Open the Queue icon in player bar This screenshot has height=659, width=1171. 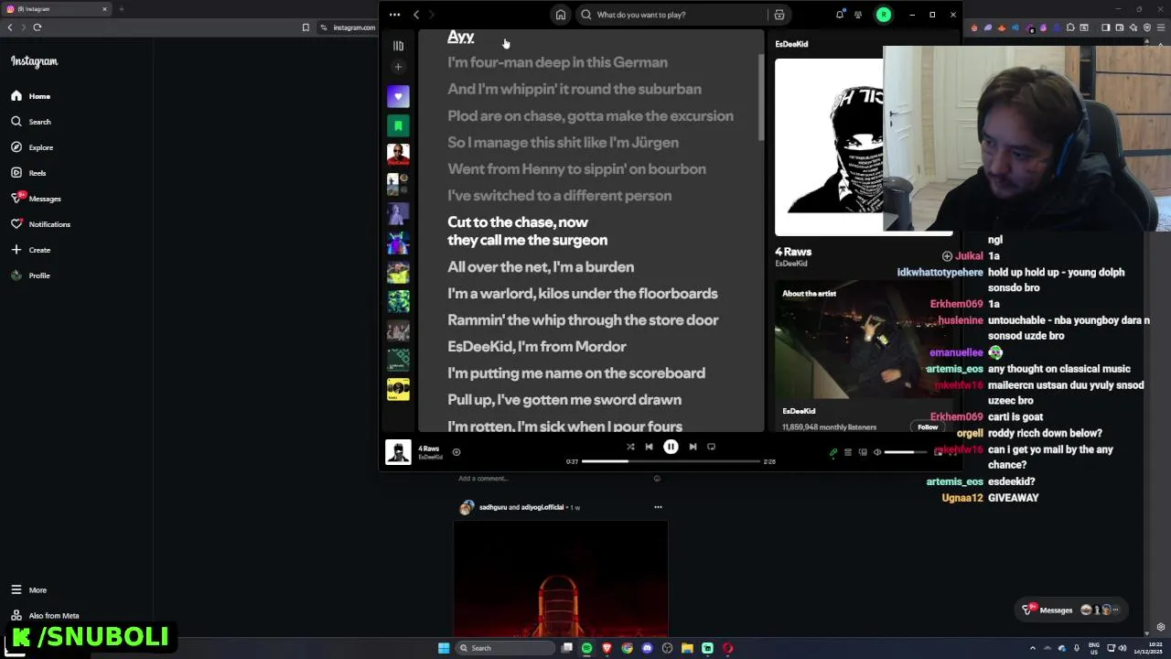click(848, 452)
